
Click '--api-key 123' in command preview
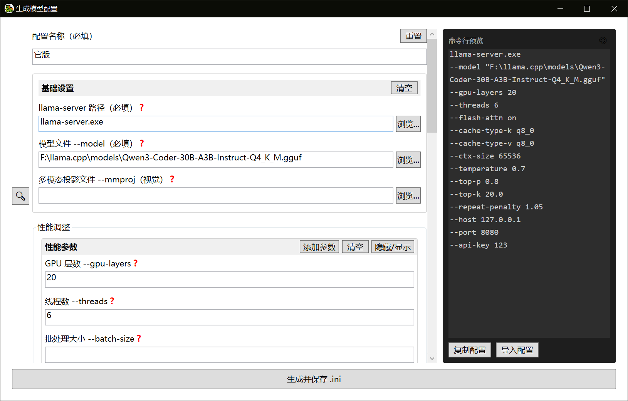tap(479, 245)
